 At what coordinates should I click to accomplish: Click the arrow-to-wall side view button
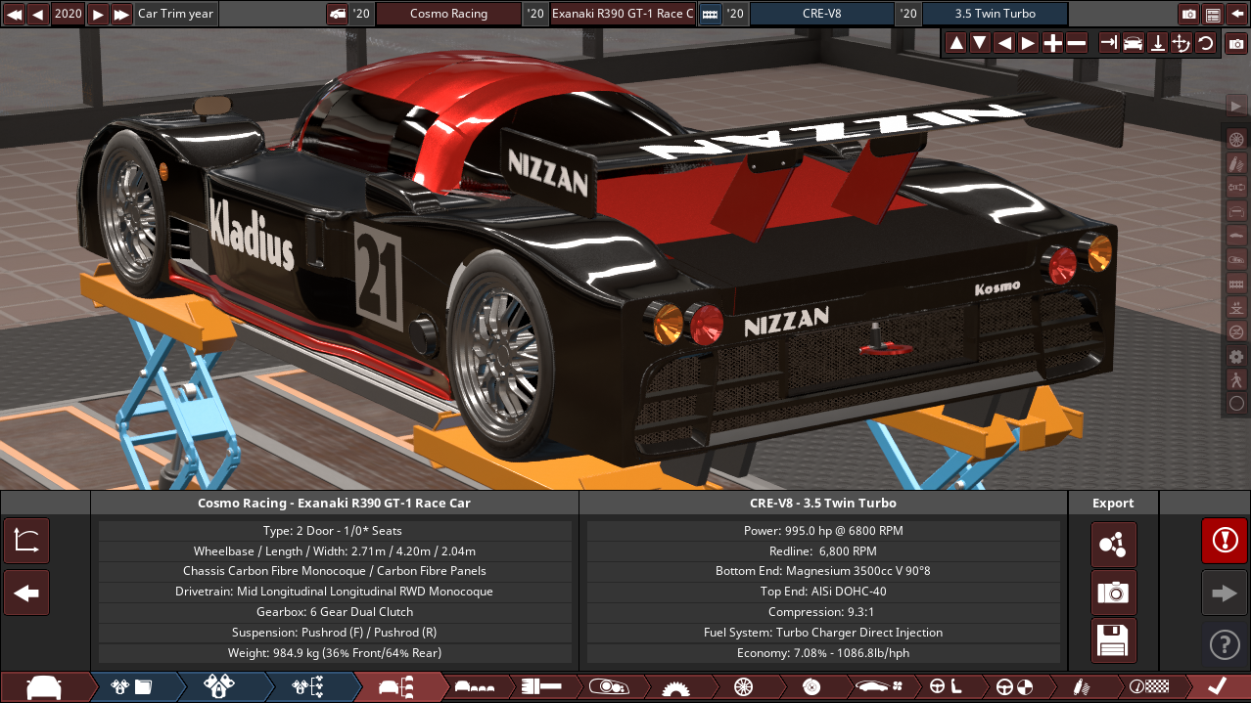click(x=1109, y=43)
